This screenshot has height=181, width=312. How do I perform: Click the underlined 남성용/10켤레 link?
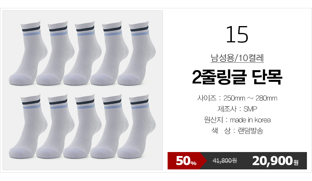[237, 58]
